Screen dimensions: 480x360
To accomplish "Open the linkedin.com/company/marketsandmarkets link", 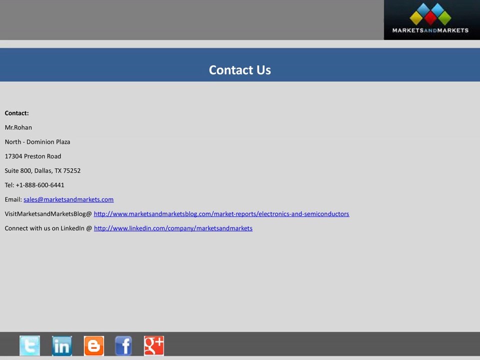I will [x=173, y=228].
